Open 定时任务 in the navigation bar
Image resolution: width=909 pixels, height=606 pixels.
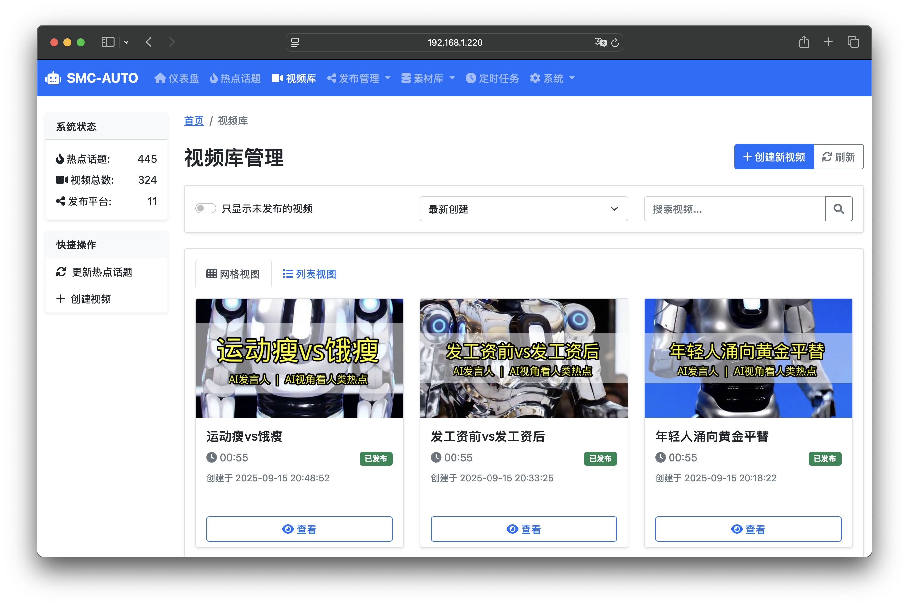(492, 78)
